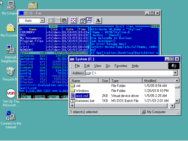Select the Autoexec.bat file name in Explorer
The height and width of the screenshot is (141, 188).
(85, 101)
